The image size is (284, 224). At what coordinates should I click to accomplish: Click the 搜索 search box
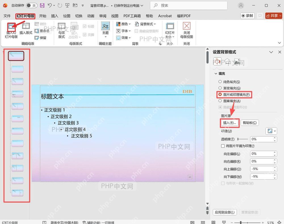point(189,5)
